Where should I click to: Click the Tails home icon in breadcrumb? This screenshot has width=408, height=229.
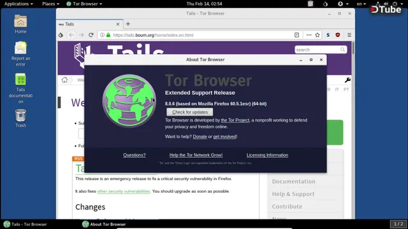click(x=64, y=80)
